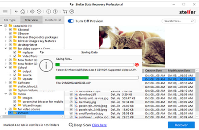
Task: Click the Software folder icon
Action: click(15, 82)
